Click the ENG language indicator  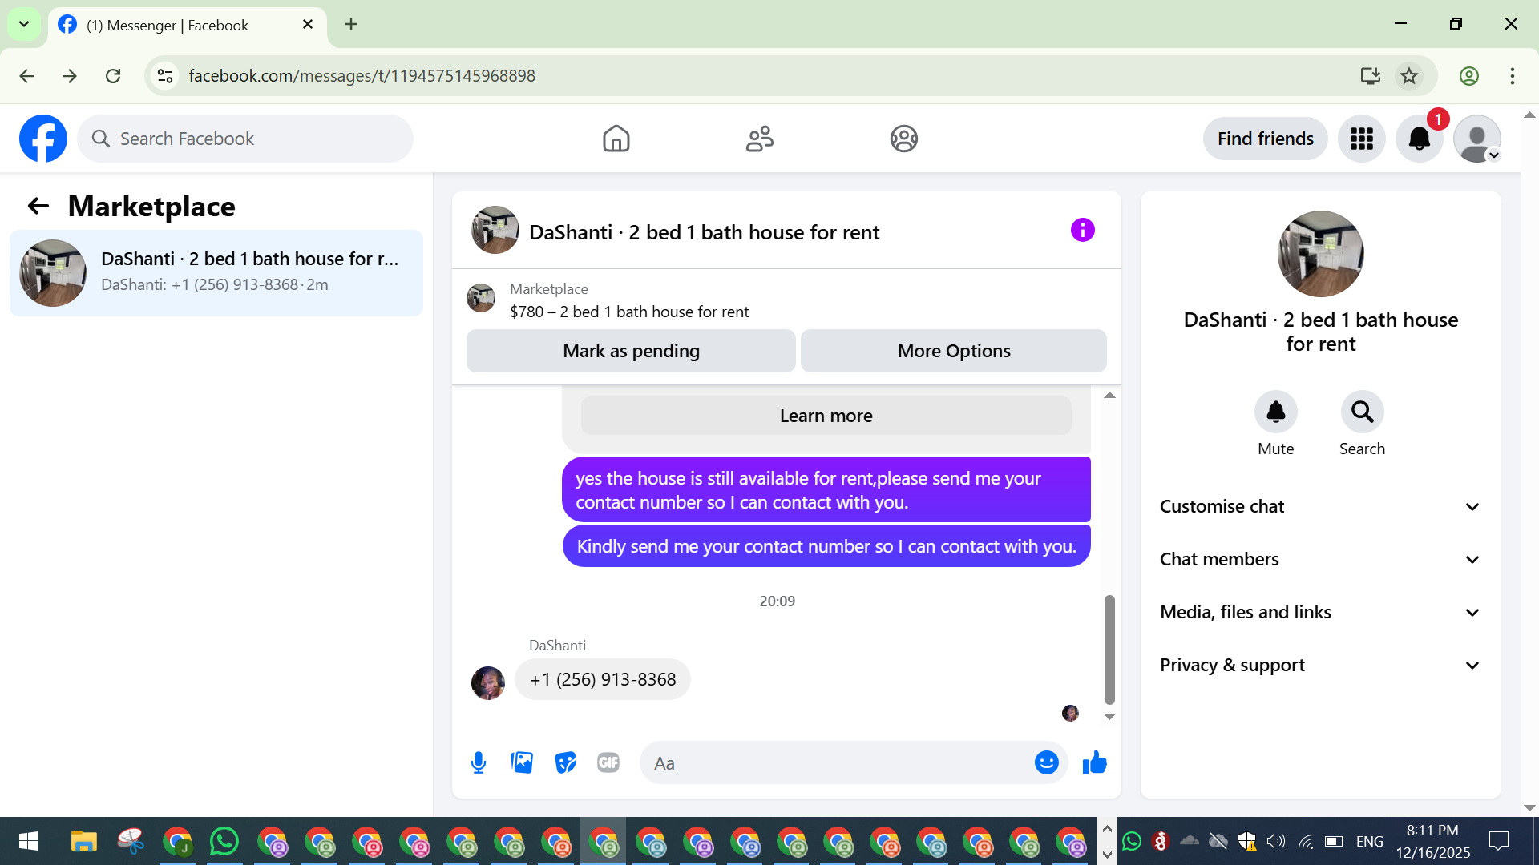[x=1369, y=841]
